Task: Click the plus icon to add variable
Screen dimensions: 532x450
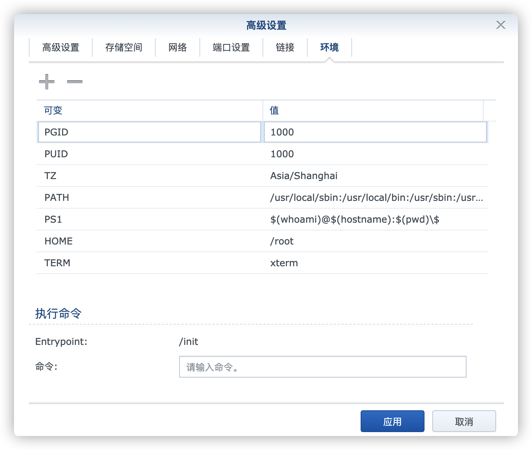Action: coord(47,82)
